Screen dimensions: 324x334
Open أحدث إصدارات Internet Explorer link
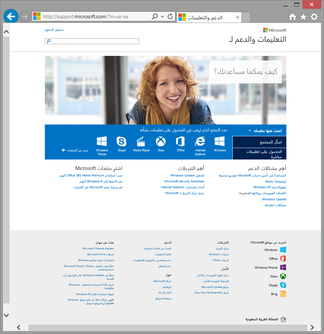click(x=182, y=187)
